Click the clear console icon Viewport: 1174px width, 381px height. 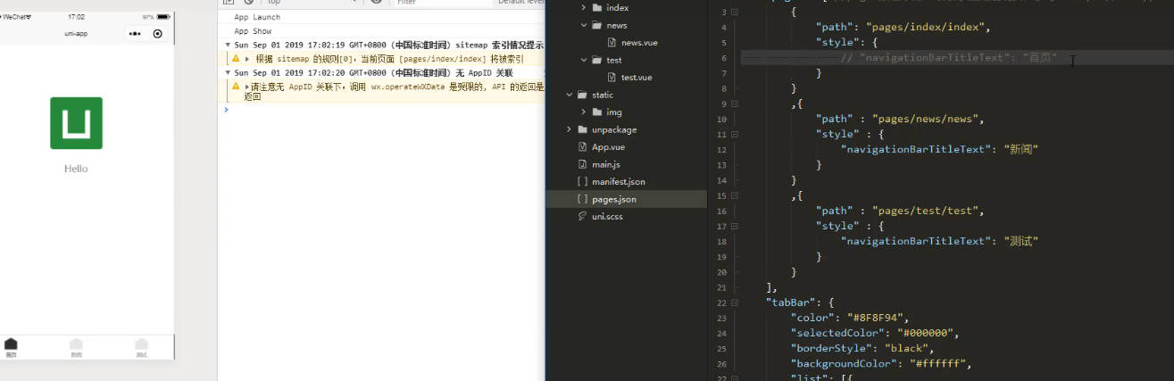[249, 3]
